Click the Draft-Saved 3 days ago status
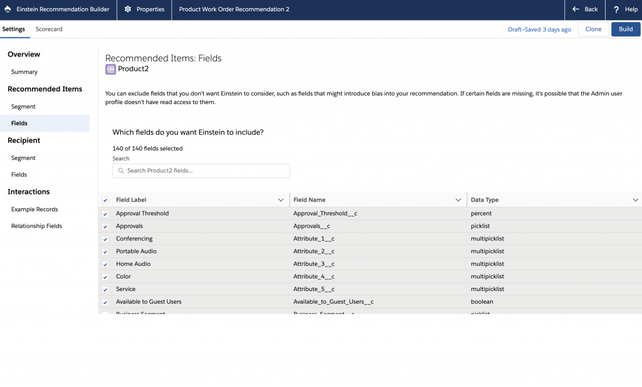 (x=539, y=29)
